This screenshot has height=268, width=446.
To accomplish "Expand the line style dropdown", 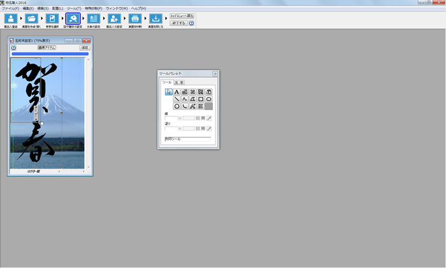I will click(180, 118).
